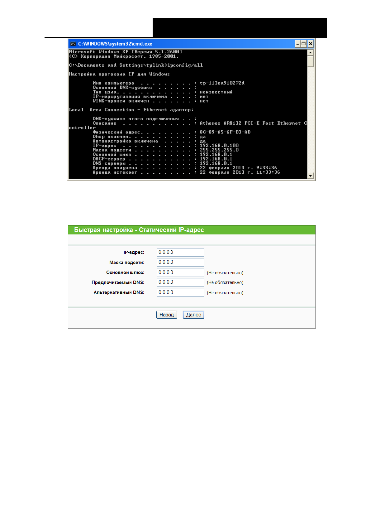371x525 pixels.
Task: Click the Альтернативный DNS text box
Action: click(x=180, y=292)
